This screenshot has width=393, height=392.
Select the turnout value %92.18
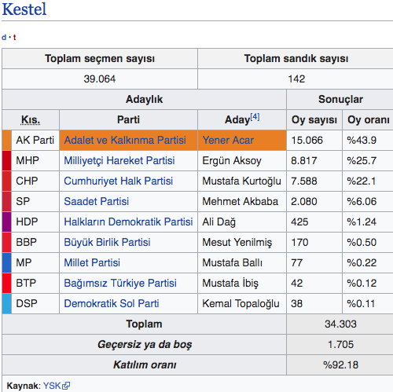point(340,365)
